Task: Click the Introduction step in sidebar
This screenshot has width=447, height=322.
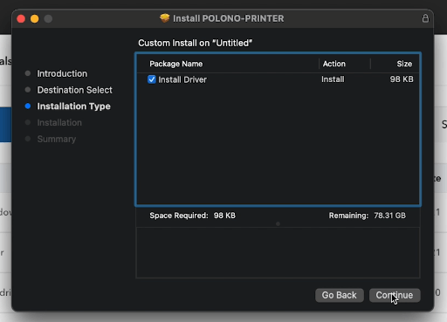Action: pos(62,73)
